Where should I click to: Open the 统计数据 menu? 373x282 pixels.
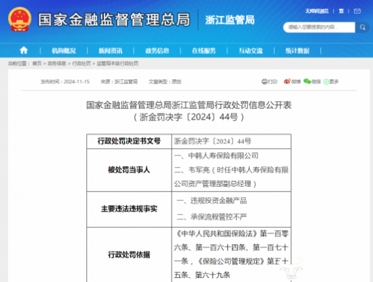[x=297, y=51]
